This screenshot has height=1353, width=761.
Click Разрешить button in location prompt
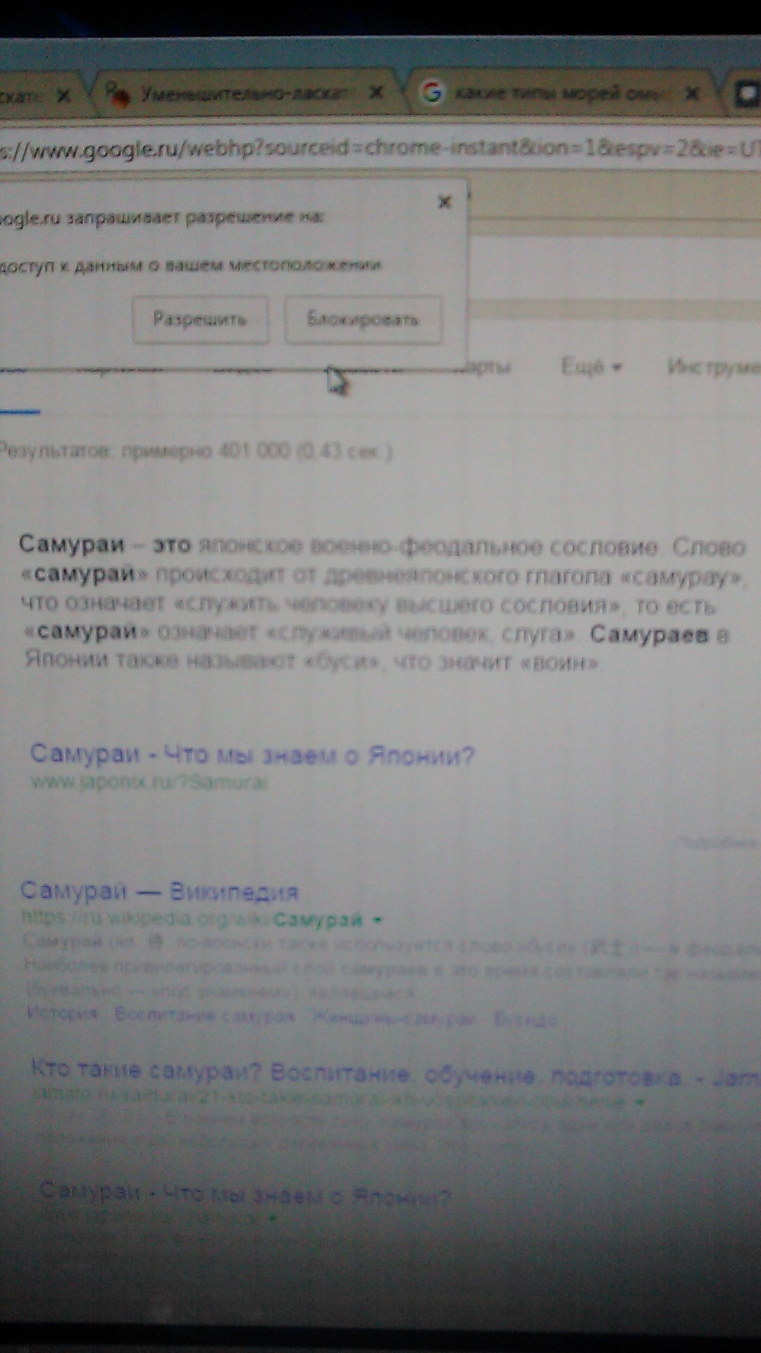(200, 320)
